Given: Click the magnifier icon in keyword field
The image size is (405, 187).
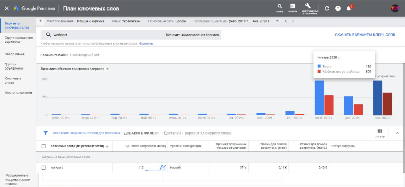Looking at the screenshot, I should coord(48,35).
